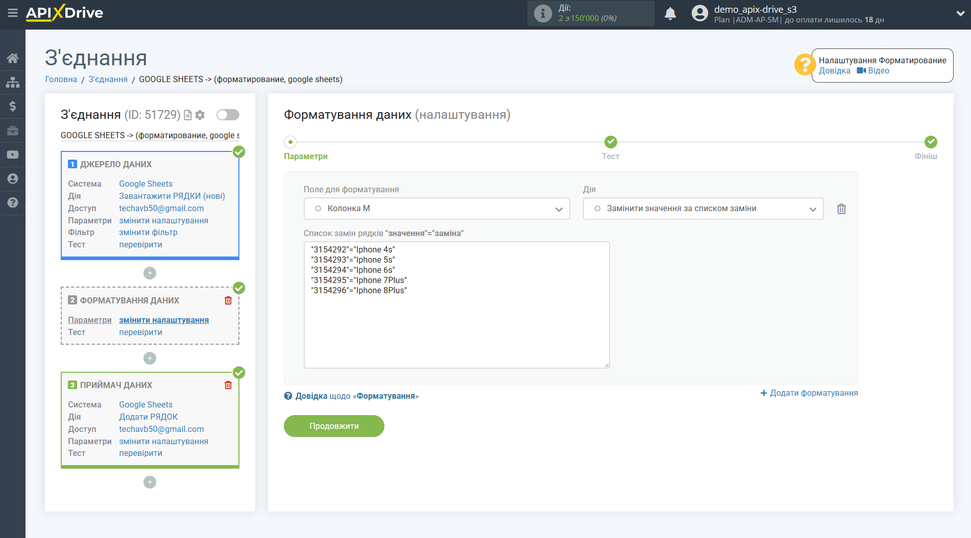Click the connection name field

[150, 135]
